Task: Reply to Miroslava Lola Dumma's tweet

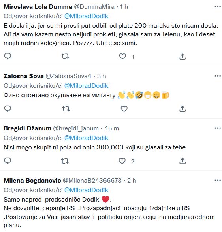Action: pos(8,57)
